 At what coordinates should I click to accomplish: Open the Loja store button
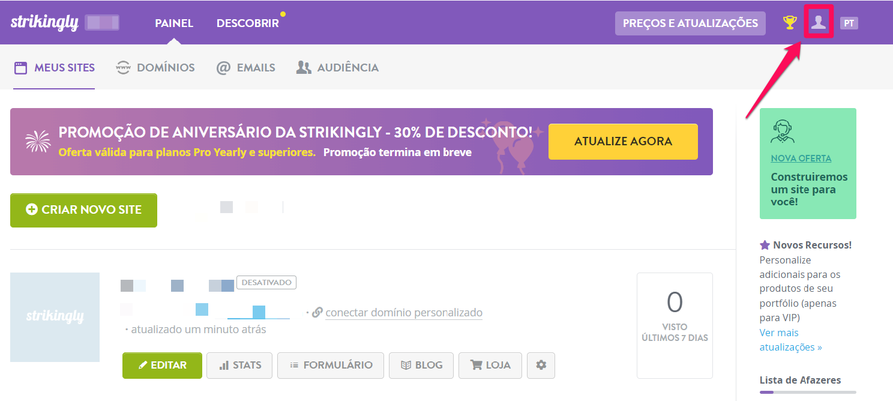(490, 365)
